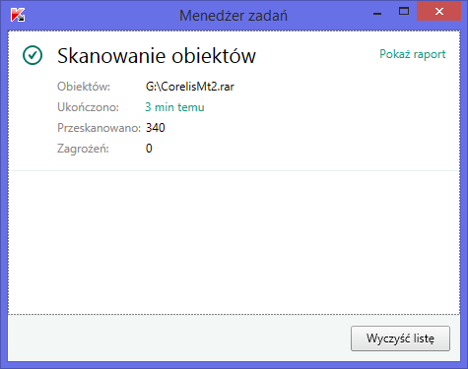Screen dimensions: 468x369
Task: Click the Ukończono: label
Action: tap(88, 107)
